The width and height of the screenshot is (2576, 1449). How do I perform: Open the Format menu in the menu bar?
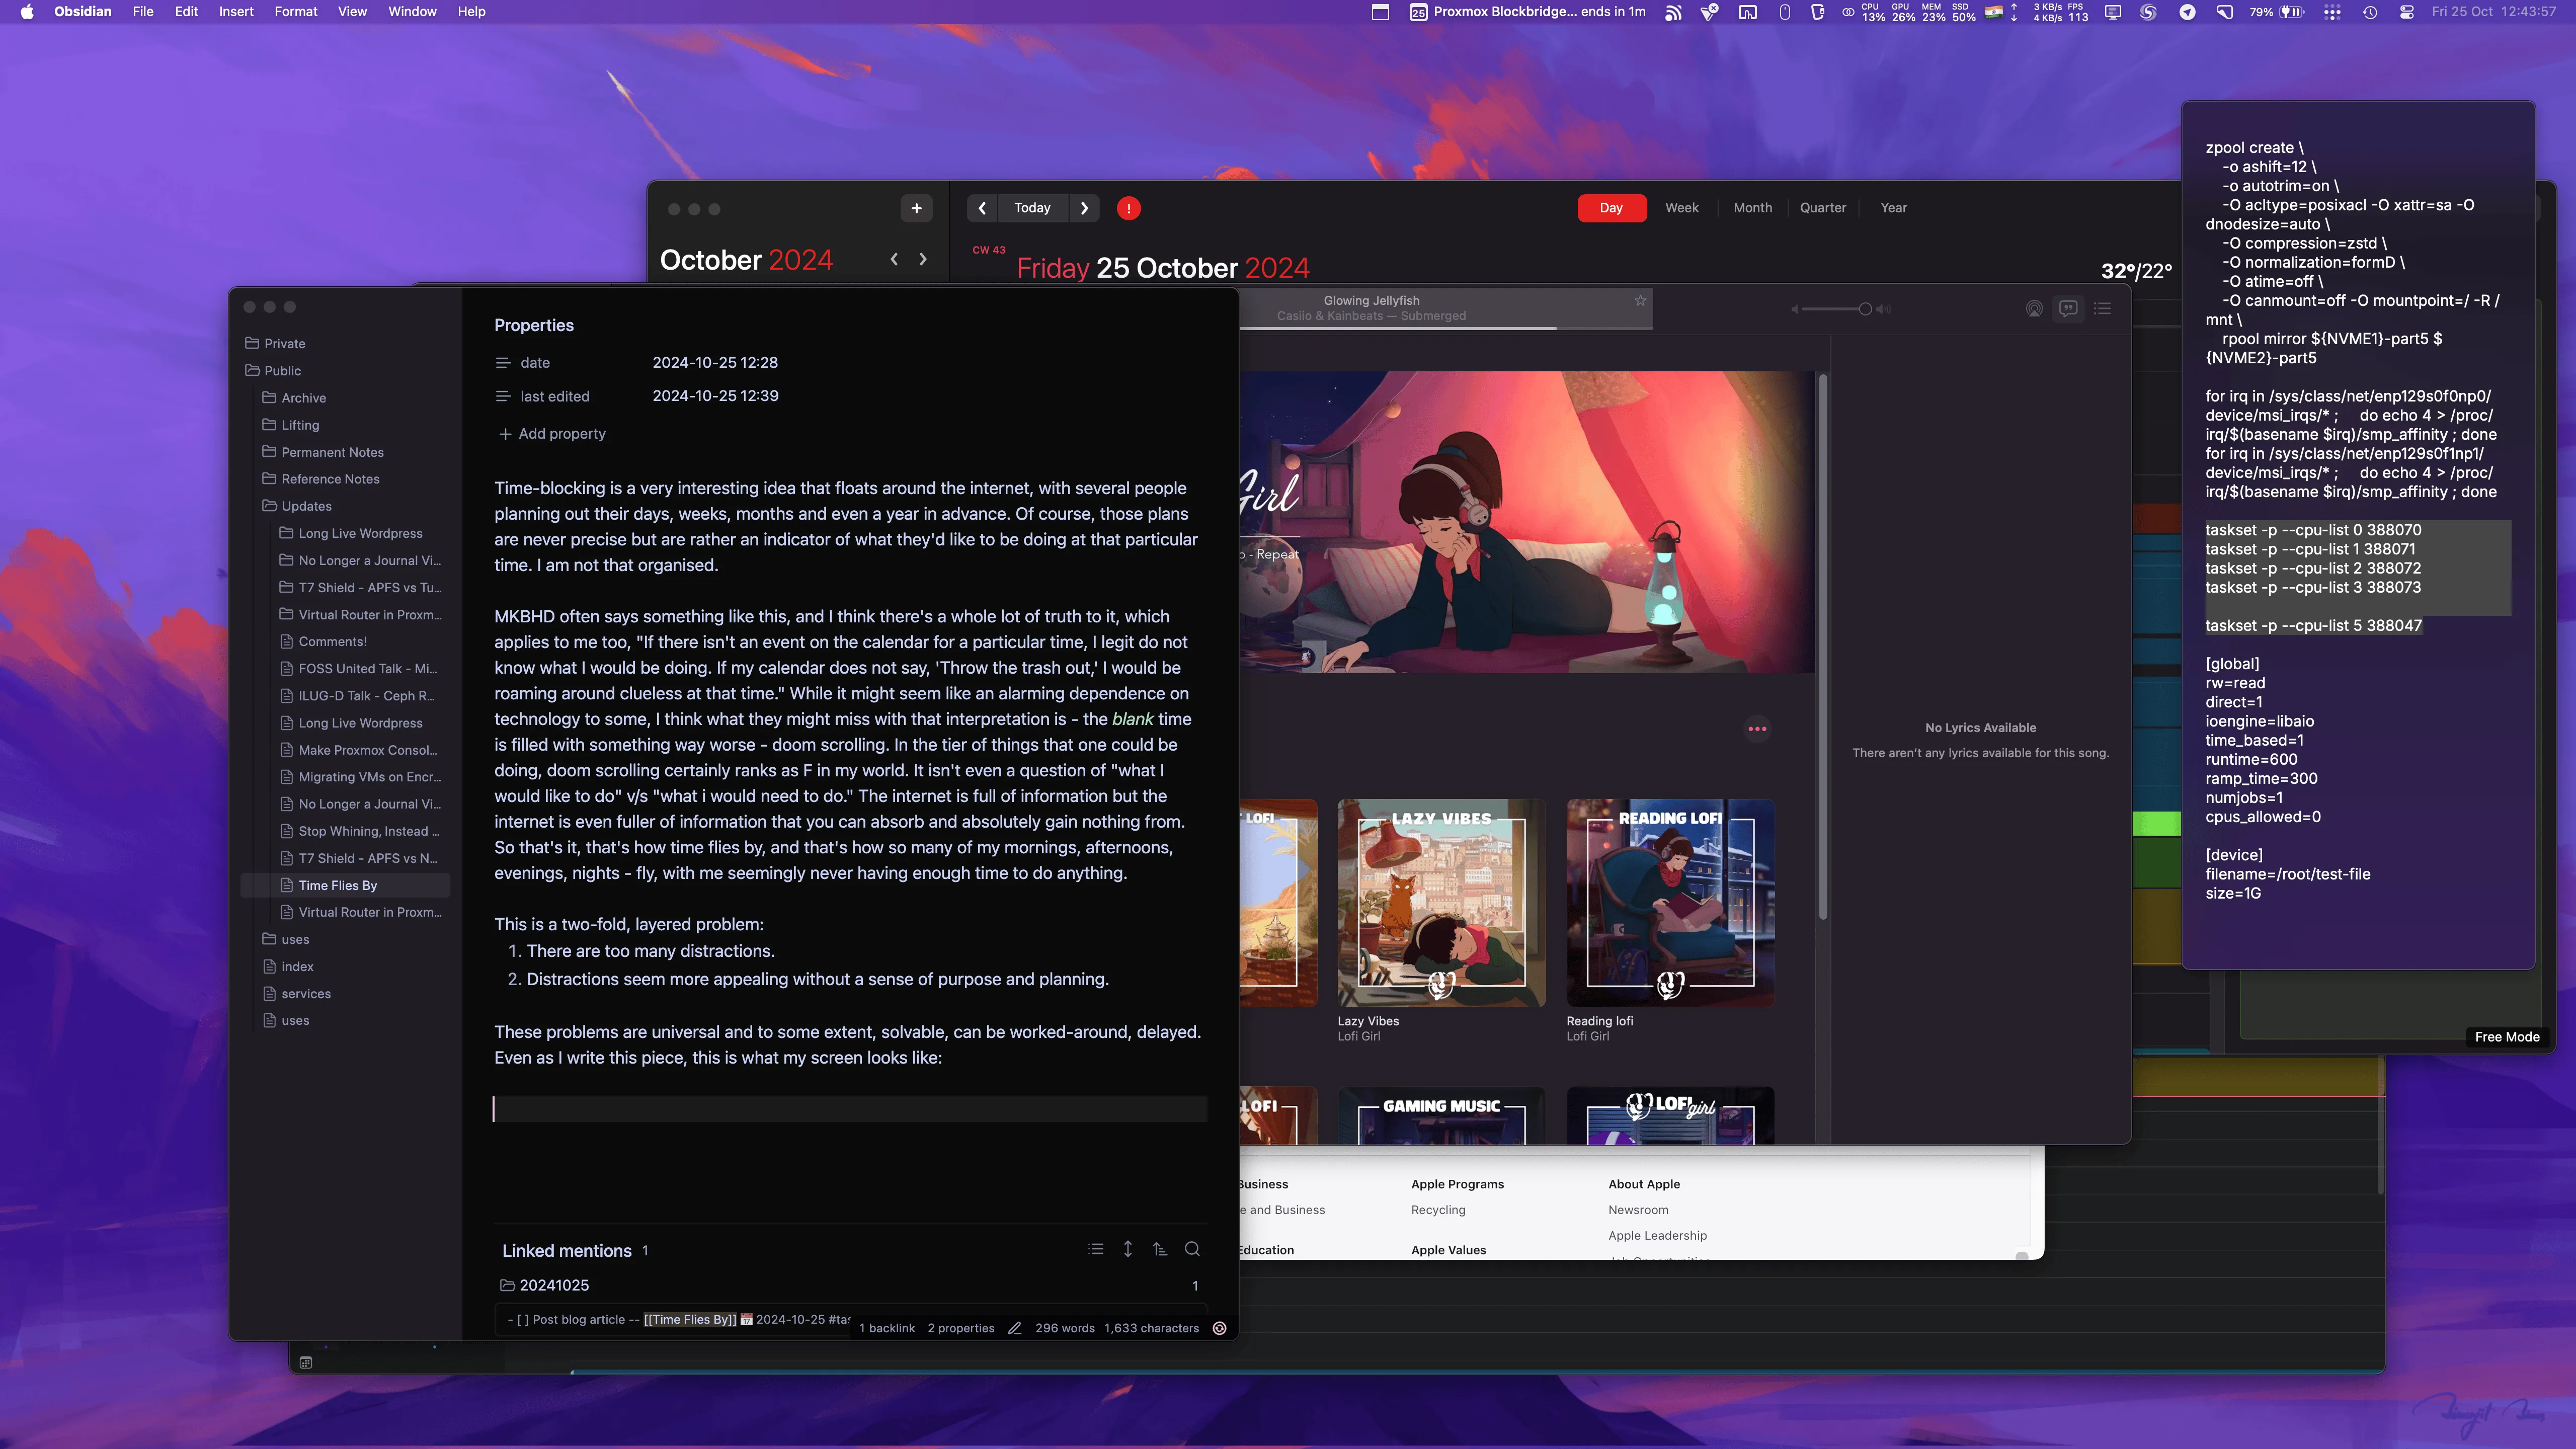pos(295,11)
